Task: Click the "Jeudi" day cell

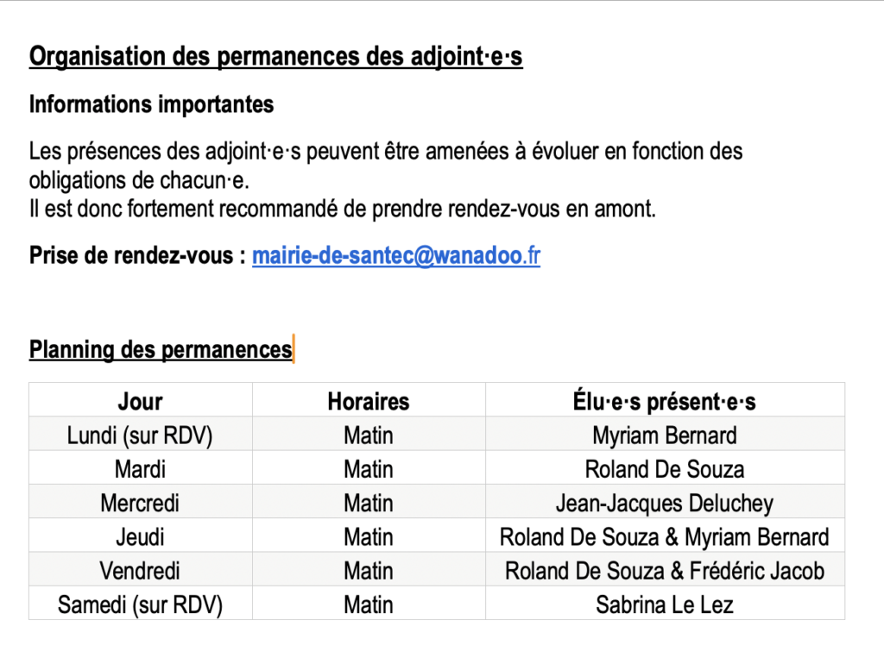Action: (140, 537)
